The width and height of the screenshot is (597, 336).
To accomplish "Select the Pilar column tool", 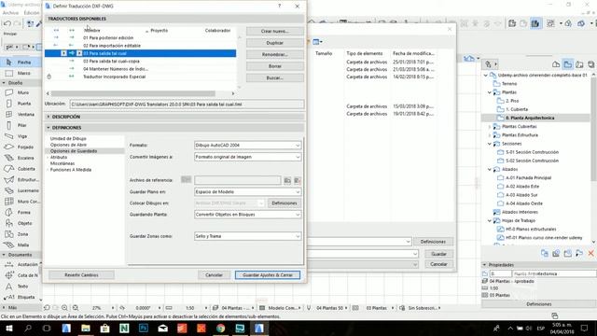I will point(21,125).
